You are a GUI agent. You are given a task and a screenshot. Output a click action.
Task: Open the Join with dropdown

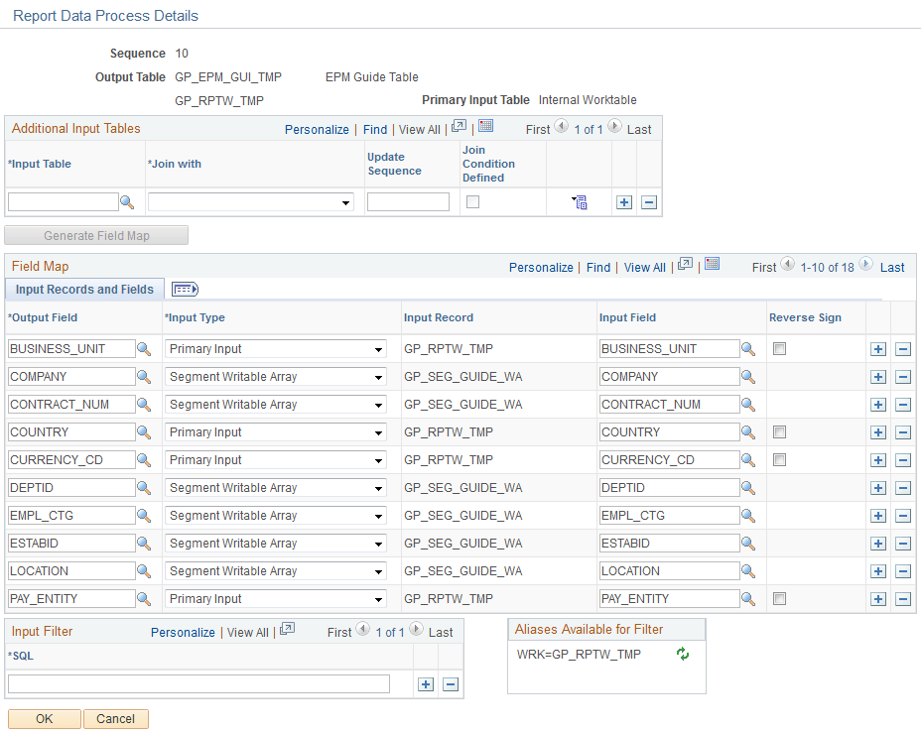343,201
